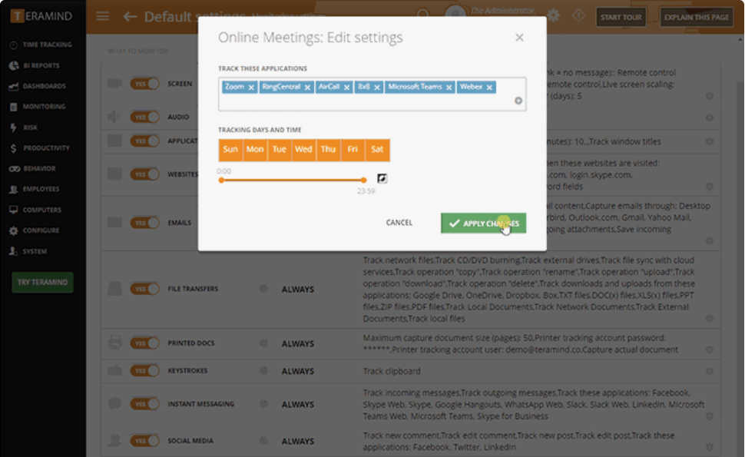Open settings gear for Instant Messaging row
The image size is (745, 457).
point(710,416)
